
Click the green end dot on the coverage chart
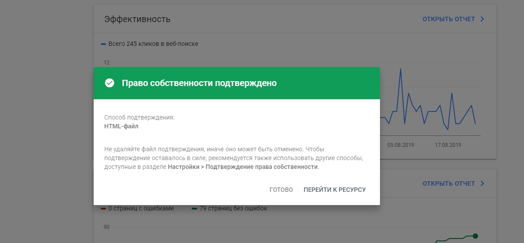click(x=475, y=236)
